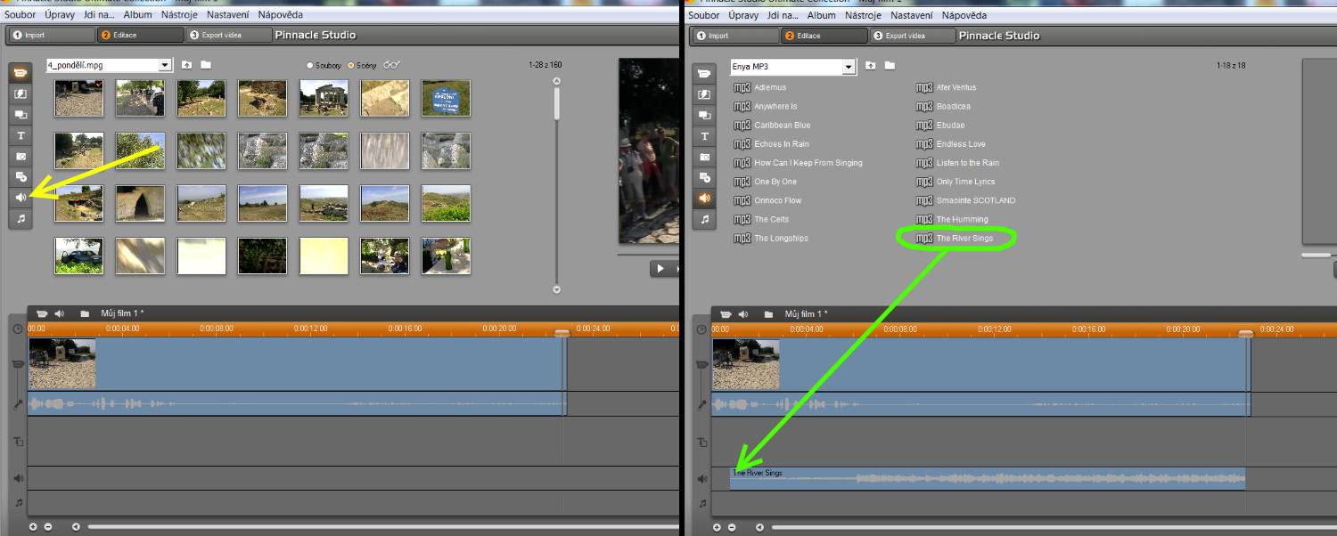Click video toolbox camera icon above left timeline
The height and width of the screenshot is (536, 1337).
coord(41,313)
